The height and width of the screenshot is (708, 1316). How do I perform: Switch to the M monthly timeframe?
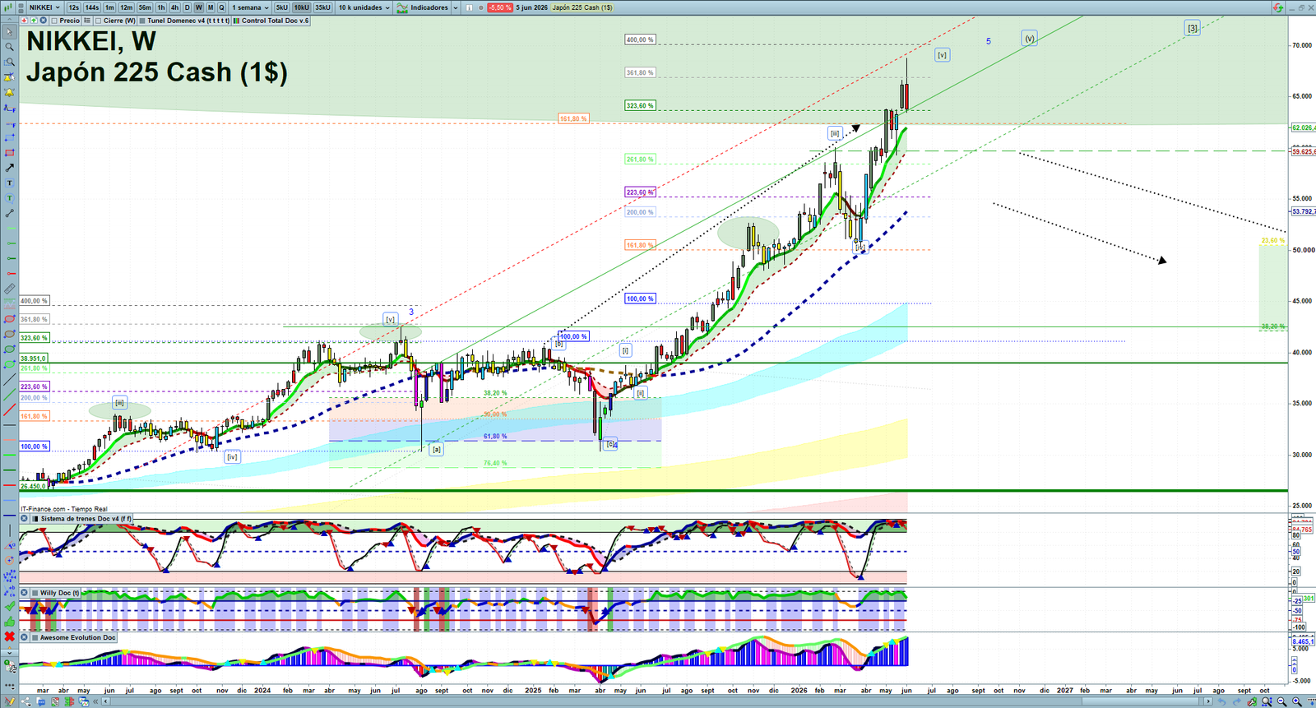click(211, 7)
